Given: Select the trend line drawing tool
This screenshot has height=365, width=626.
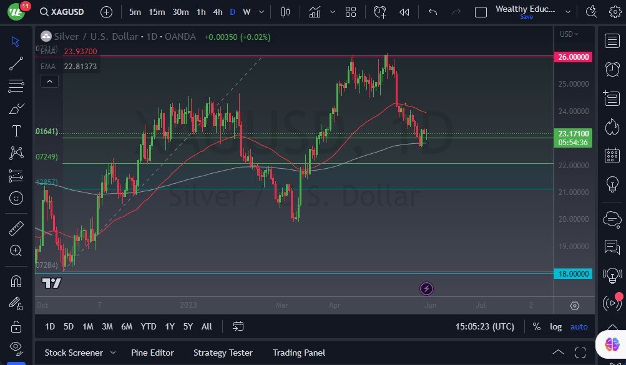Looking at the screenshot, I should click(x=16, y=63).
